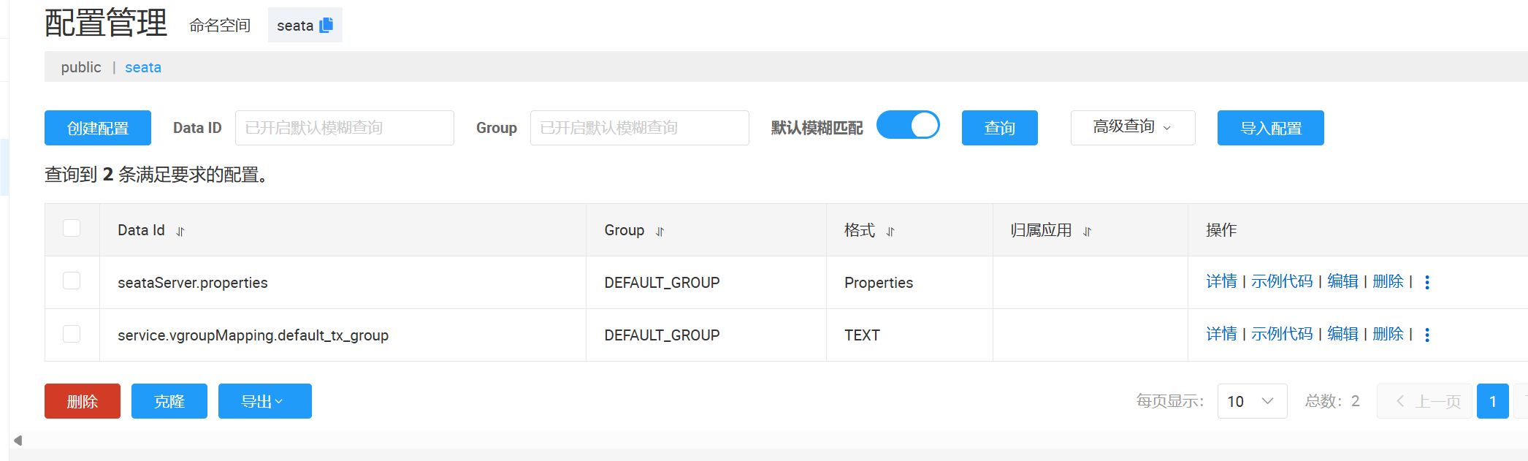Screen dimensions: 1528x461
Task: Focus the Data ID search input
Action: [344, 128]
